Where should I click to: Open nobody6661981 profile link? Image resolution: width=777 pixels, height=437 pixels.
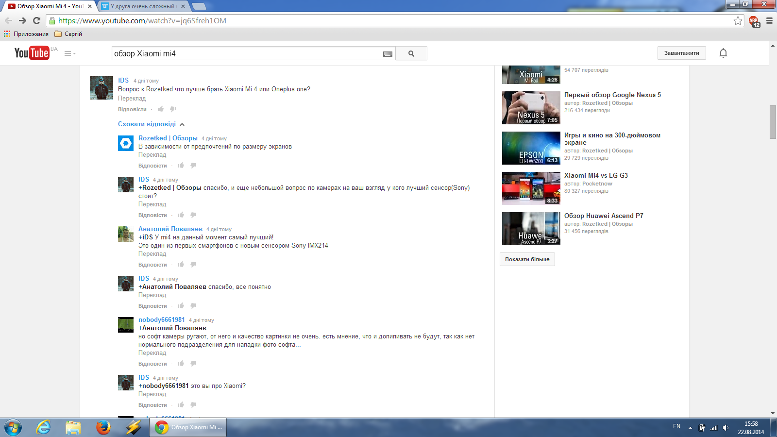(x=162, y=320)
